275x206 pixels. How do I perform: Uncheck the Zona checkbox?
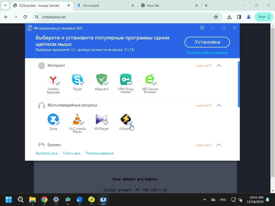click(58, 123)
